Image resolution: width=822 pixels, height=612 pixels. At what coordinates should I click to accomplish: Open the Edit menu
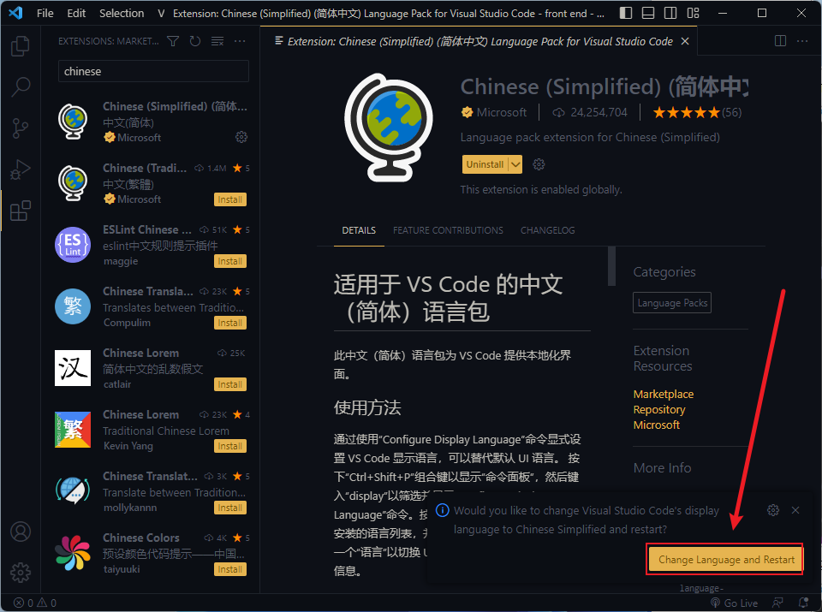76,13
